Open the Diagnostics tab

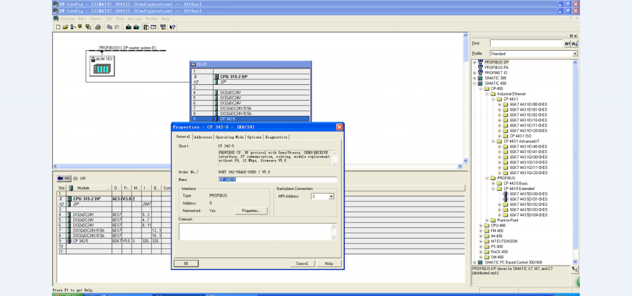coord(276,137)
